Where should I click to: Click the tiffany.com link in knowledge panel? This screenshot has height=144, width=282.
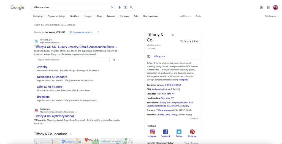(x=159, y=56)
